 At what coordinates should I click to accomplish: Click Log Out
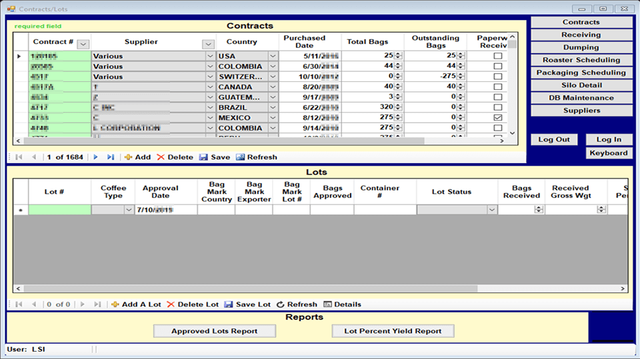(554, 139)
